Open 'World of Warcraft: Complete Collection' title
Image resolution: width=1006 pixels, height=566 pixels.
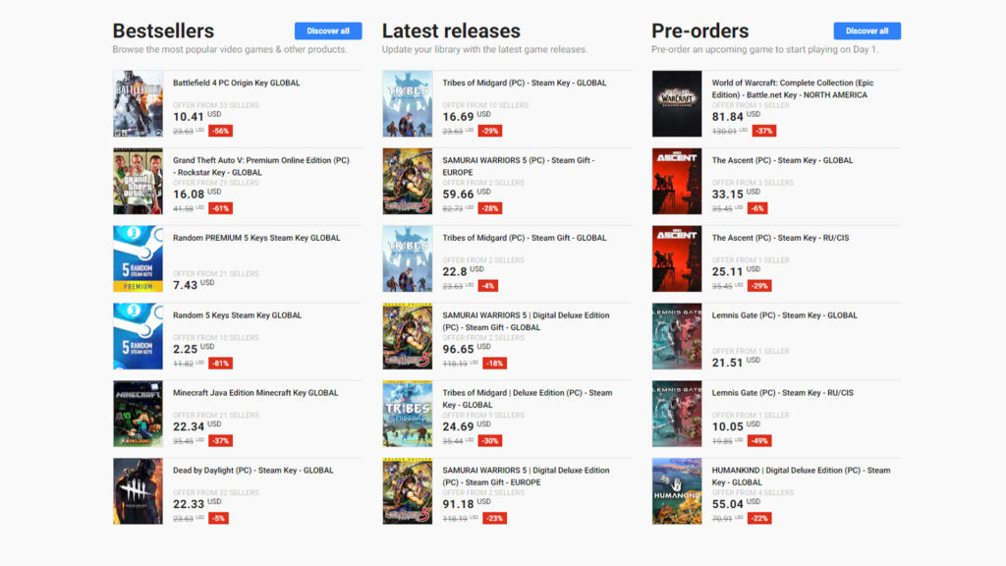[793, 88]
